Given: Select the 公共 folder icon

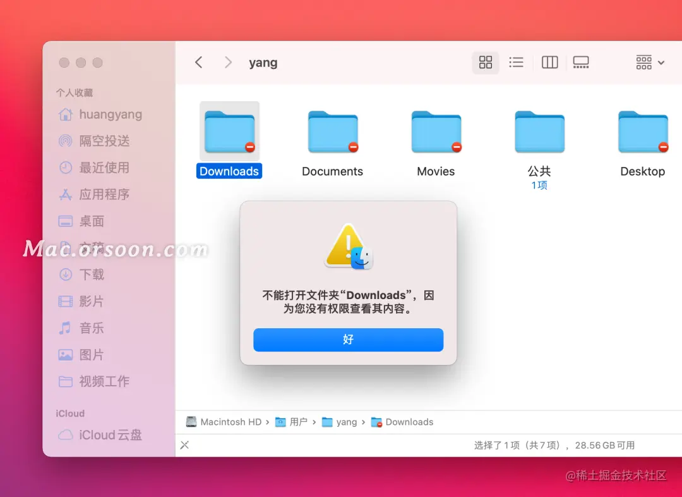Looking at the screenshot, I should click(539, 132).
